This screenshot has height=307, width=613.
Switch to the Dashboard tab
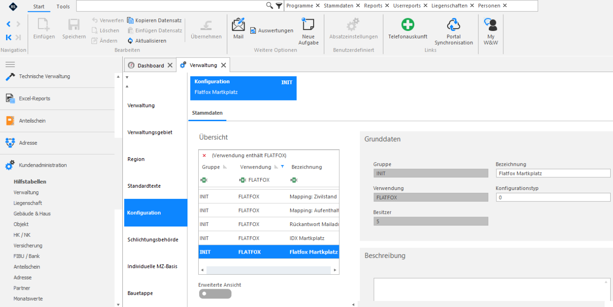[150, 66]
